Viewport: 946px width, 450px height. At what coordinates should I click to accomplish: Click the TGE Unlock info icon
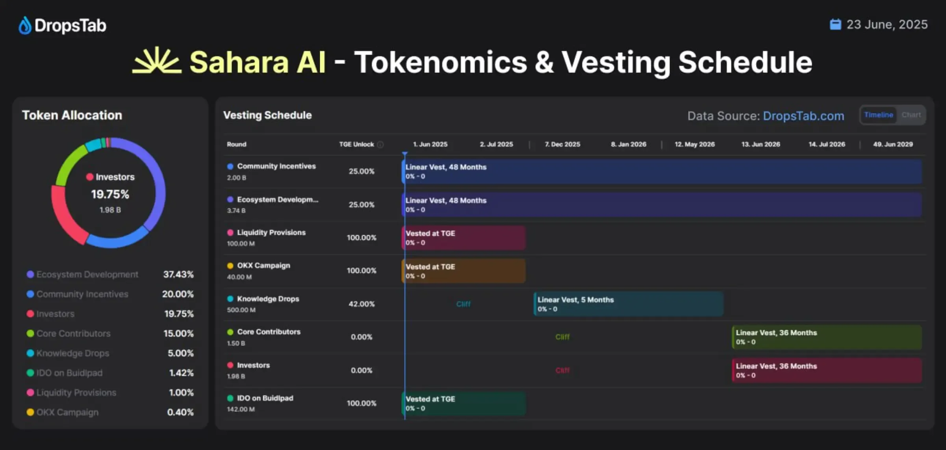click(380, 145)
